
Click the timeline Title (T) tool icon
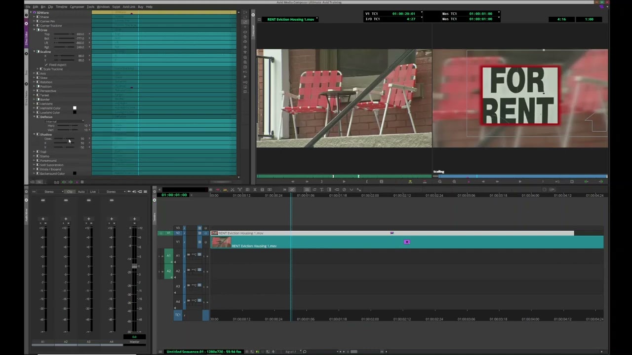click(322, 190)
